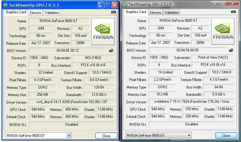Close GPU-Z 0.2.8 via title bar X
The image size is (241, 142).
233,3
